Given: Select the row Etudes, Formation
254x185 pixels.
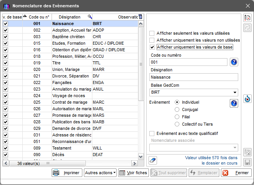Looking at the screenshot, I should coord(70,43).
